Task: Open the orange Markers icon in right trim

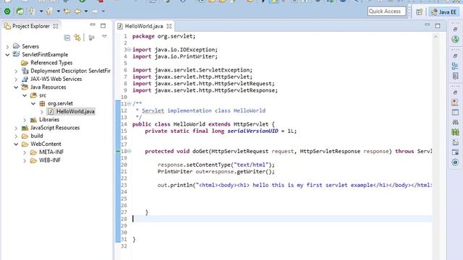Action: (455, 102)
